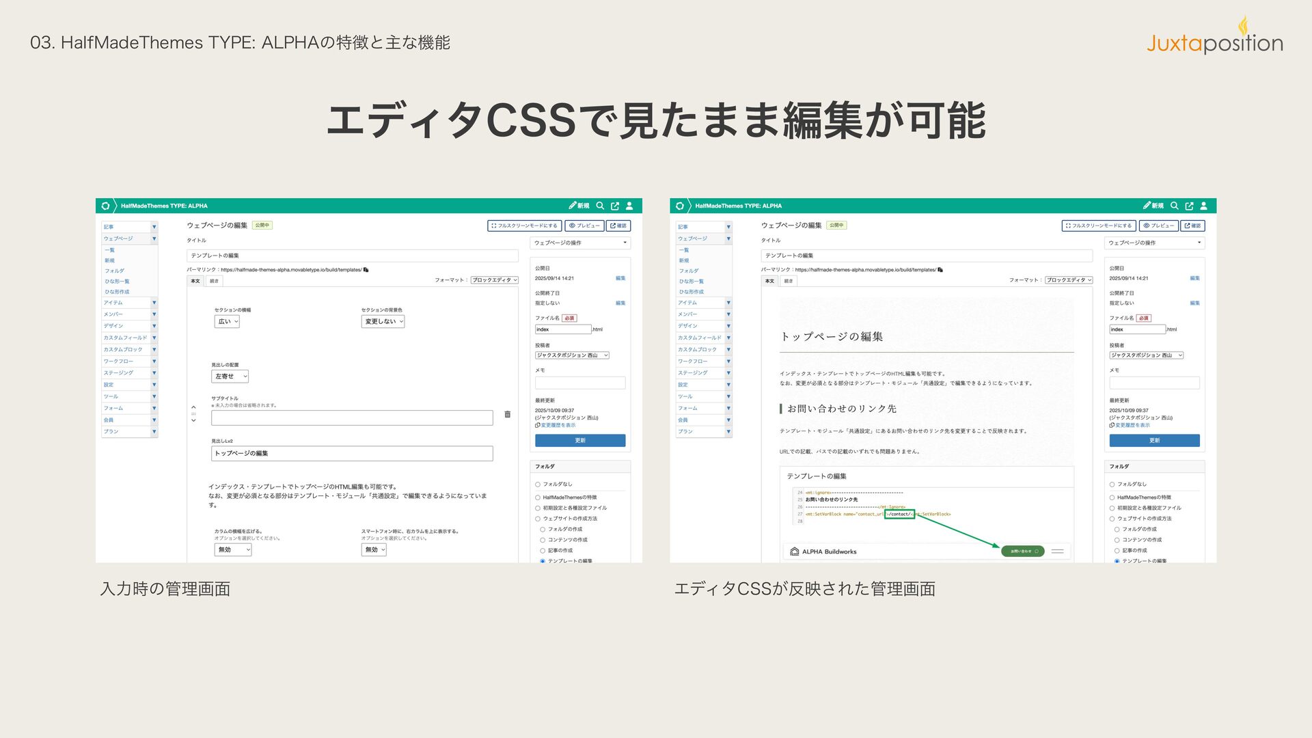Click the trash icon beside the subtitle field
The height and width of the screenshot is (738, 1312).
click(x=507, y=414)
